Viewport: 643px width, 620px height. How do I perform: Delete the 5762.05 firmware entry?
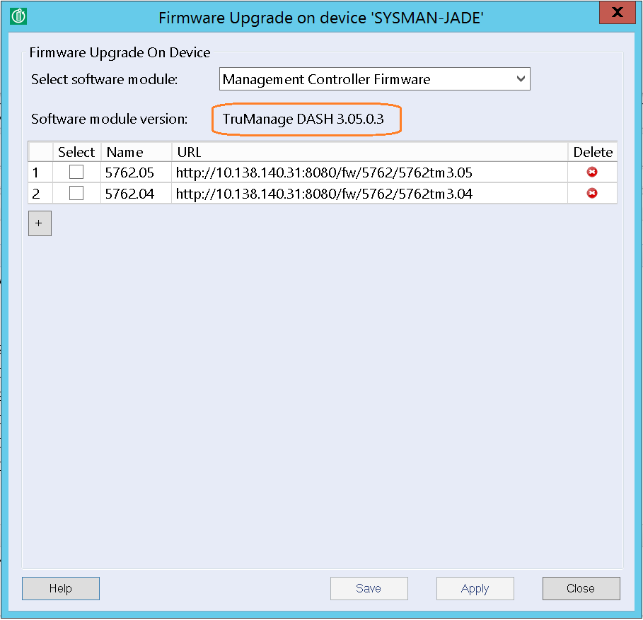pos(592,172)
